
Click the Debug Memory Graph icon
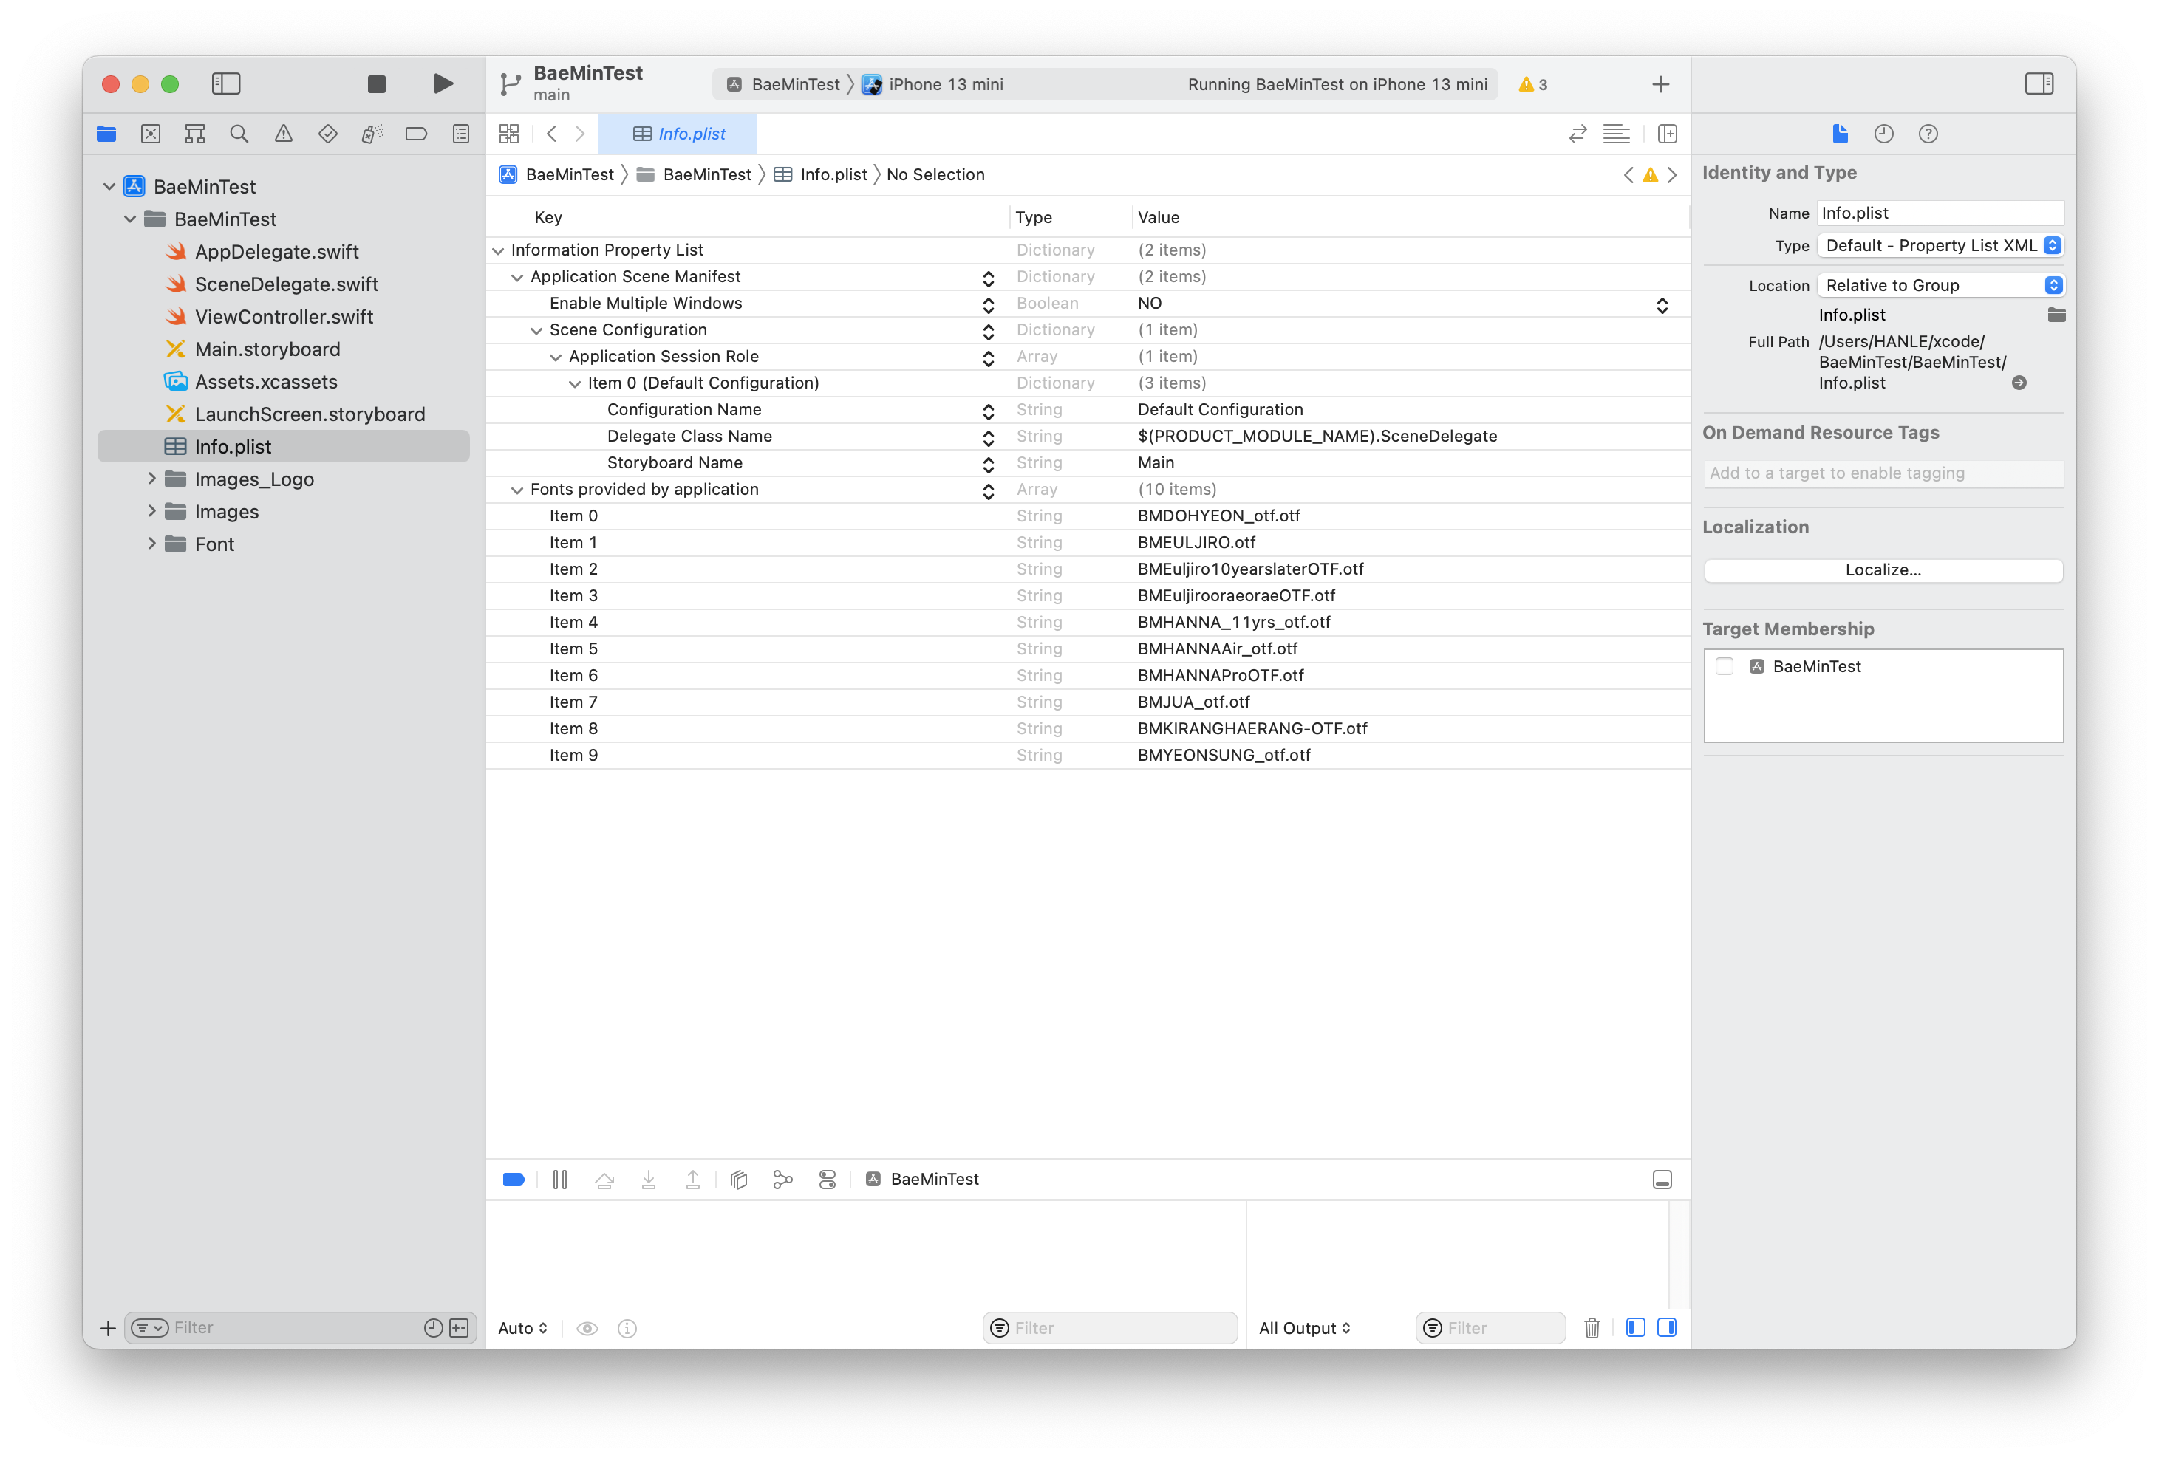(x=783, y=1180)
